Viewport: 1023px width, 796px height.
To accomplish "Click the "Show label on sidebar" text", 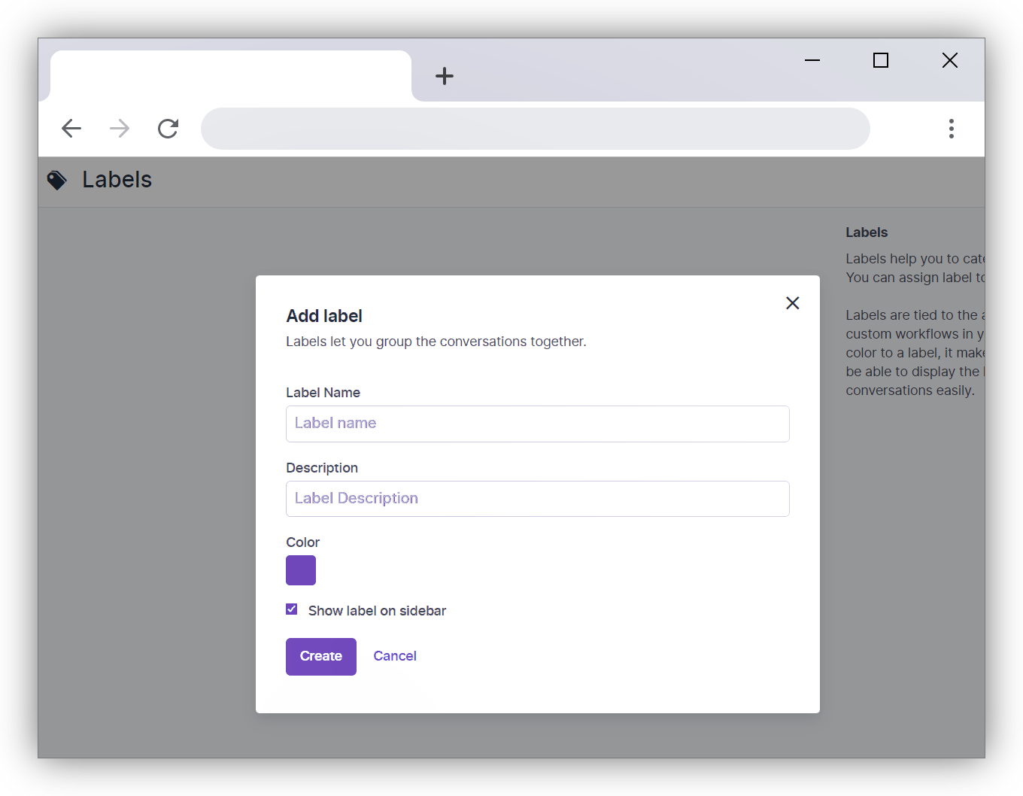I will [x=377, y=611].
